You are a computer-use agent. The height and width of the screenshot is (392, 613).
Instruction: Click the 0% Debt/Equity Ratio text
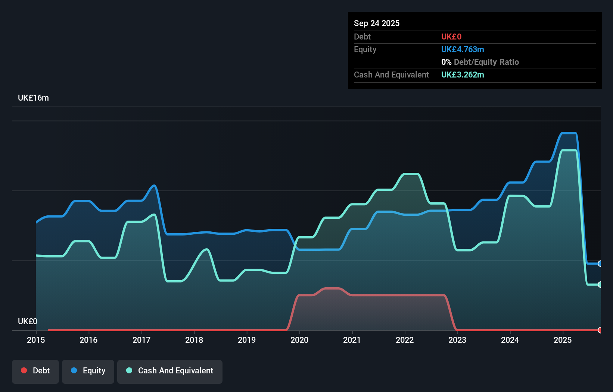click(480, 62)
